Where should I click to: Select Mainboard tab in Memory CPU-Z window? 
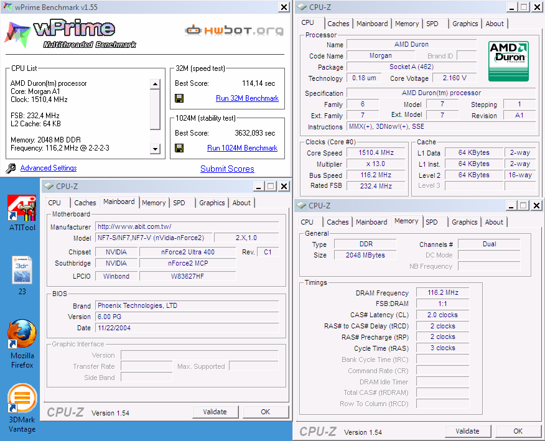[371, 222]
